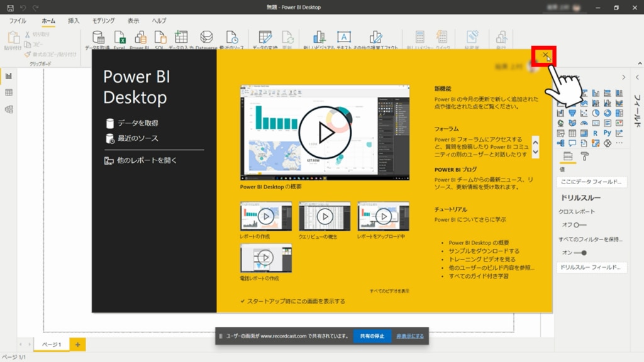The width and height of the screenshot is (644, 362).
Task: Click the Show all videos link
Action: pyautogui.click(x=389, y=291)
